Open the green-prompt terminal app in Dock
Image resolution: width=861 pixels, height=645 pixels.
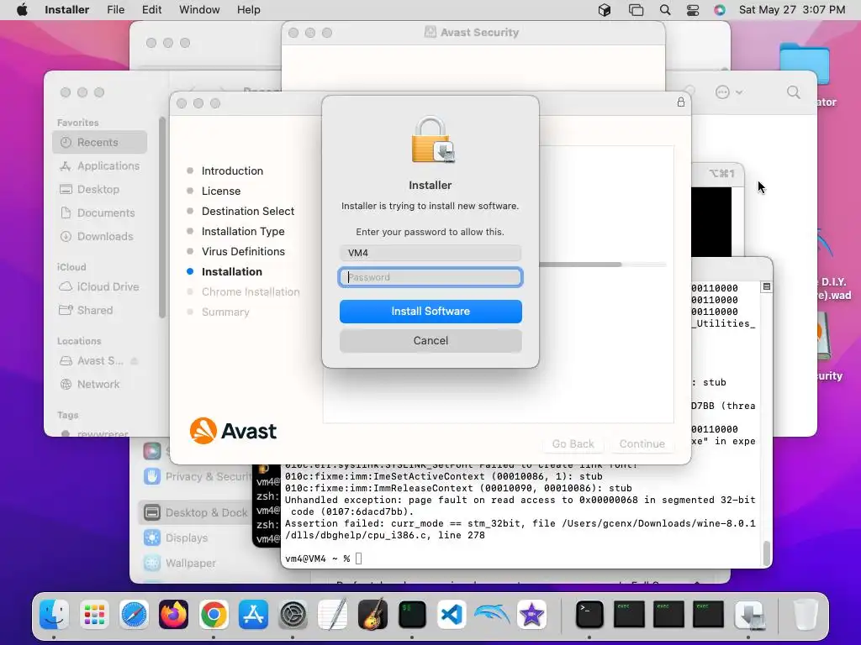tap(412, 614)
